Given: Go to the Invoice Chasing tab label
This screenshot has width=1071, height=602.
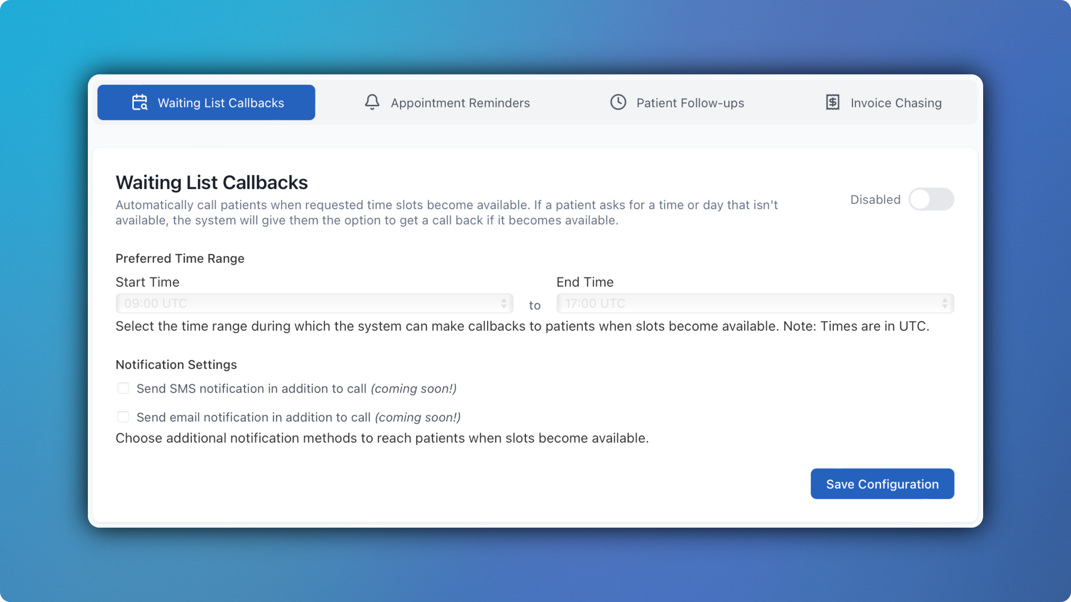Looking at the screenshot, I should click(896, 103).
